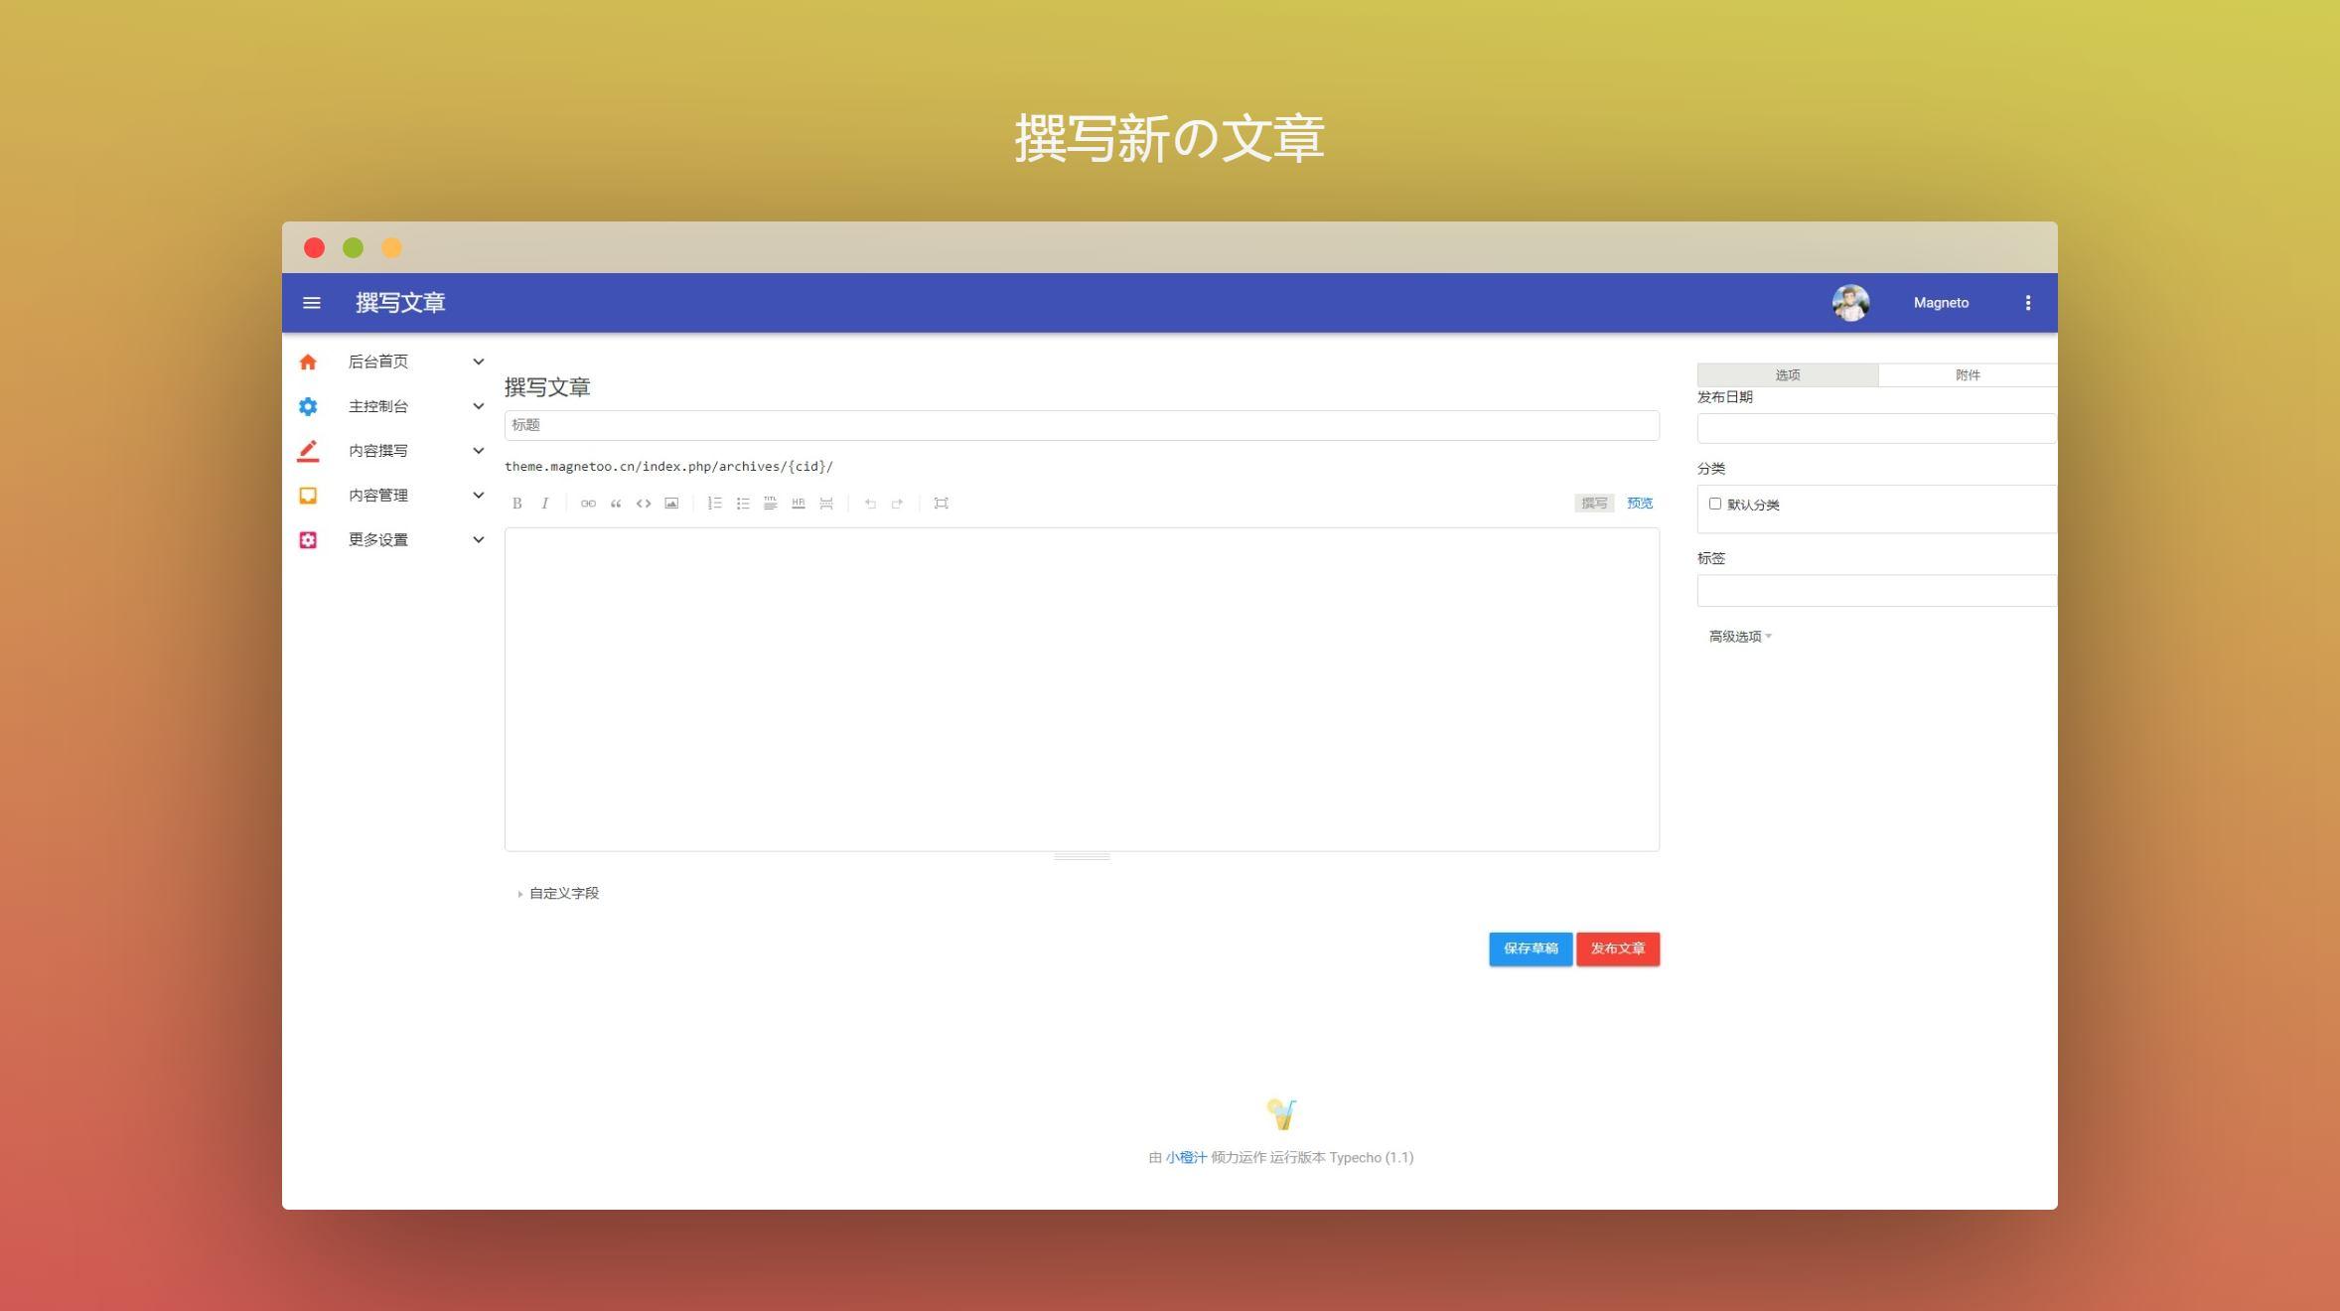Open the 高级选项 advanced options dropdown
This screenshot has width=2340, height=1311.
pos(1739,637)
